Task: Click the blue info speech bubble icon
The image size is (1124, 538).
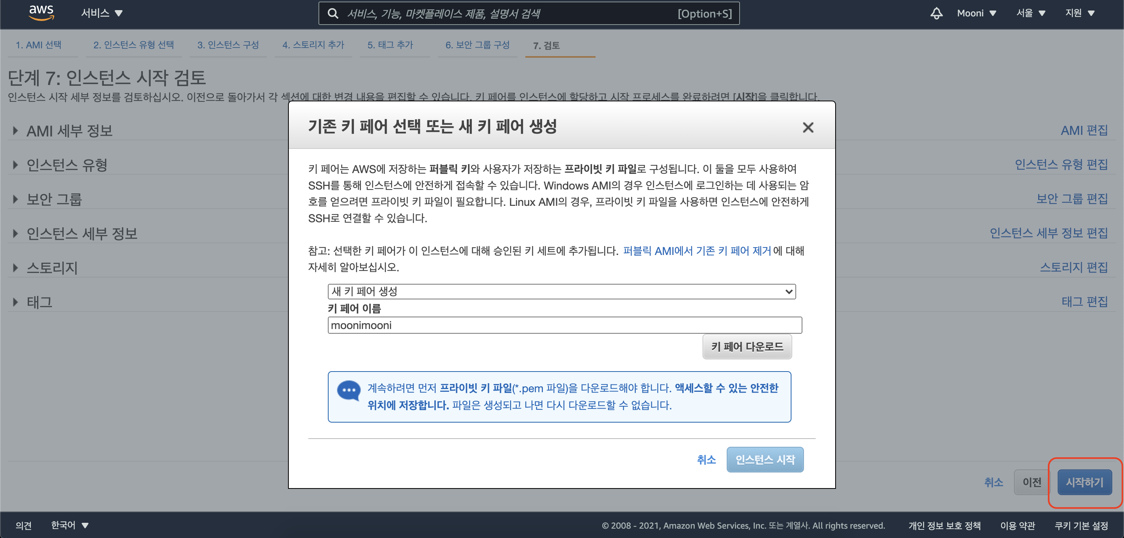Action: coord(349,390)
